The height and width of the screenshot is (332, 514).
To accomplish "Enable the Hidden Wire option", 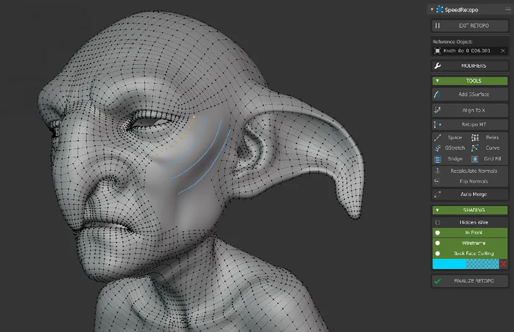I will coord(470,223).
